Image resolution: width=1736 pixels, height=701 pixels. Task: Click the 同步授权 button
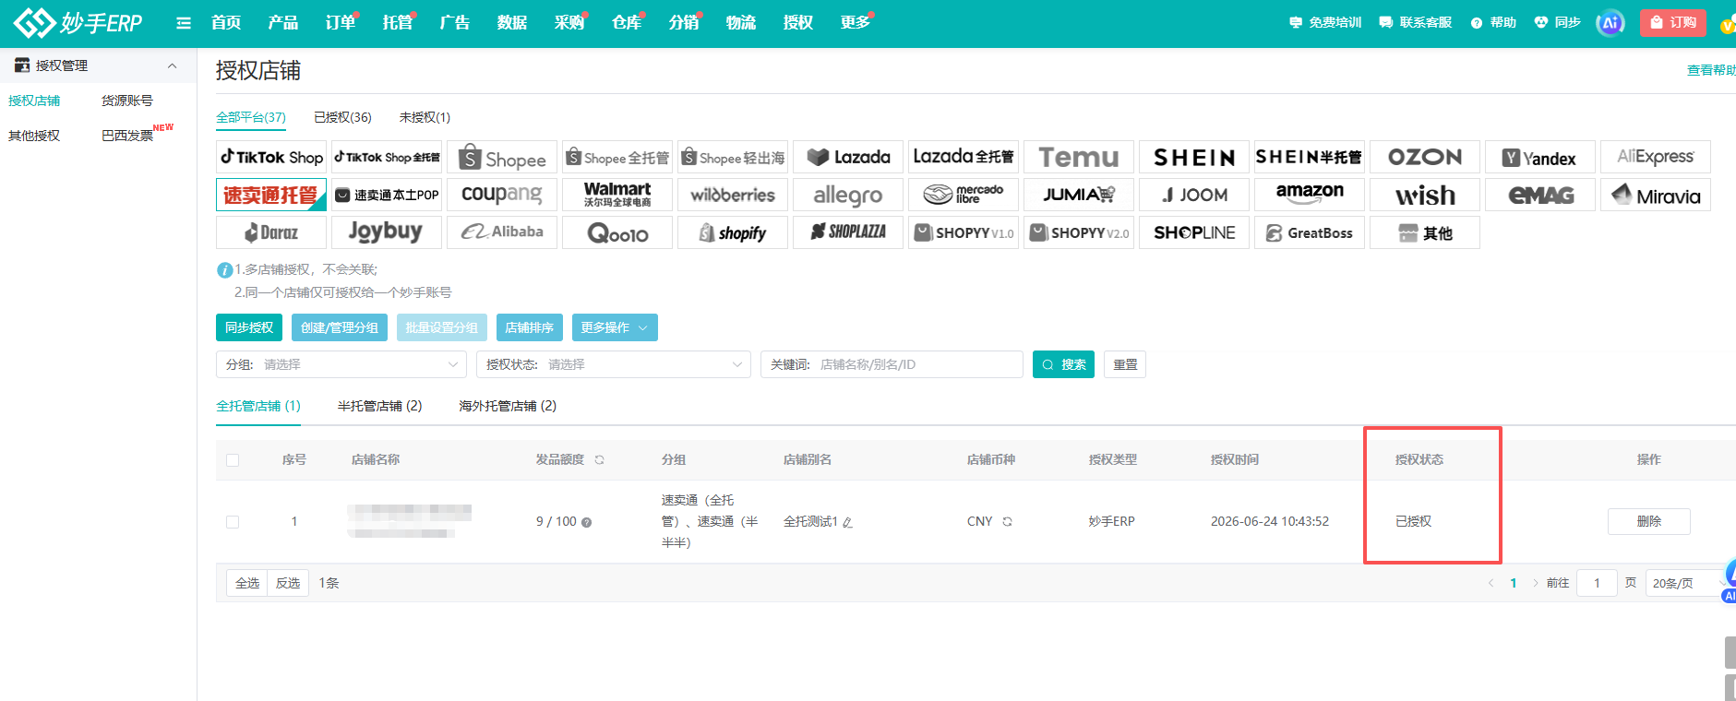coord(249,327)
